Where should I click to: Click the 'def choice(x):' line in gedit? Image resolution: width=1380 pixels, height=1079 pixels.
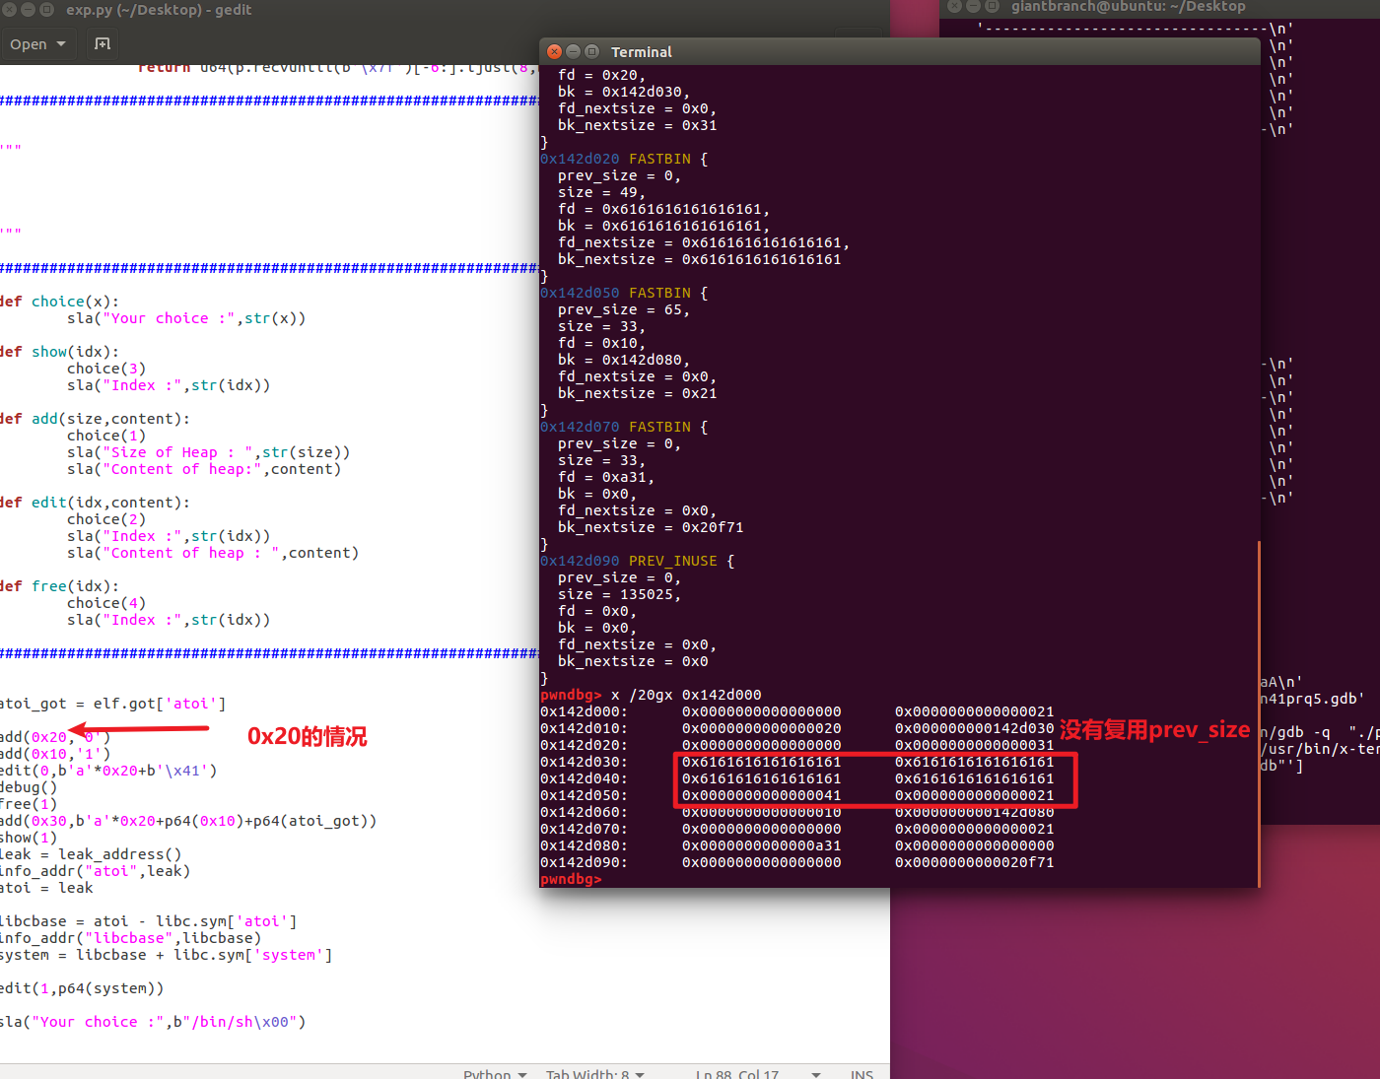click(x=59, y=302)
